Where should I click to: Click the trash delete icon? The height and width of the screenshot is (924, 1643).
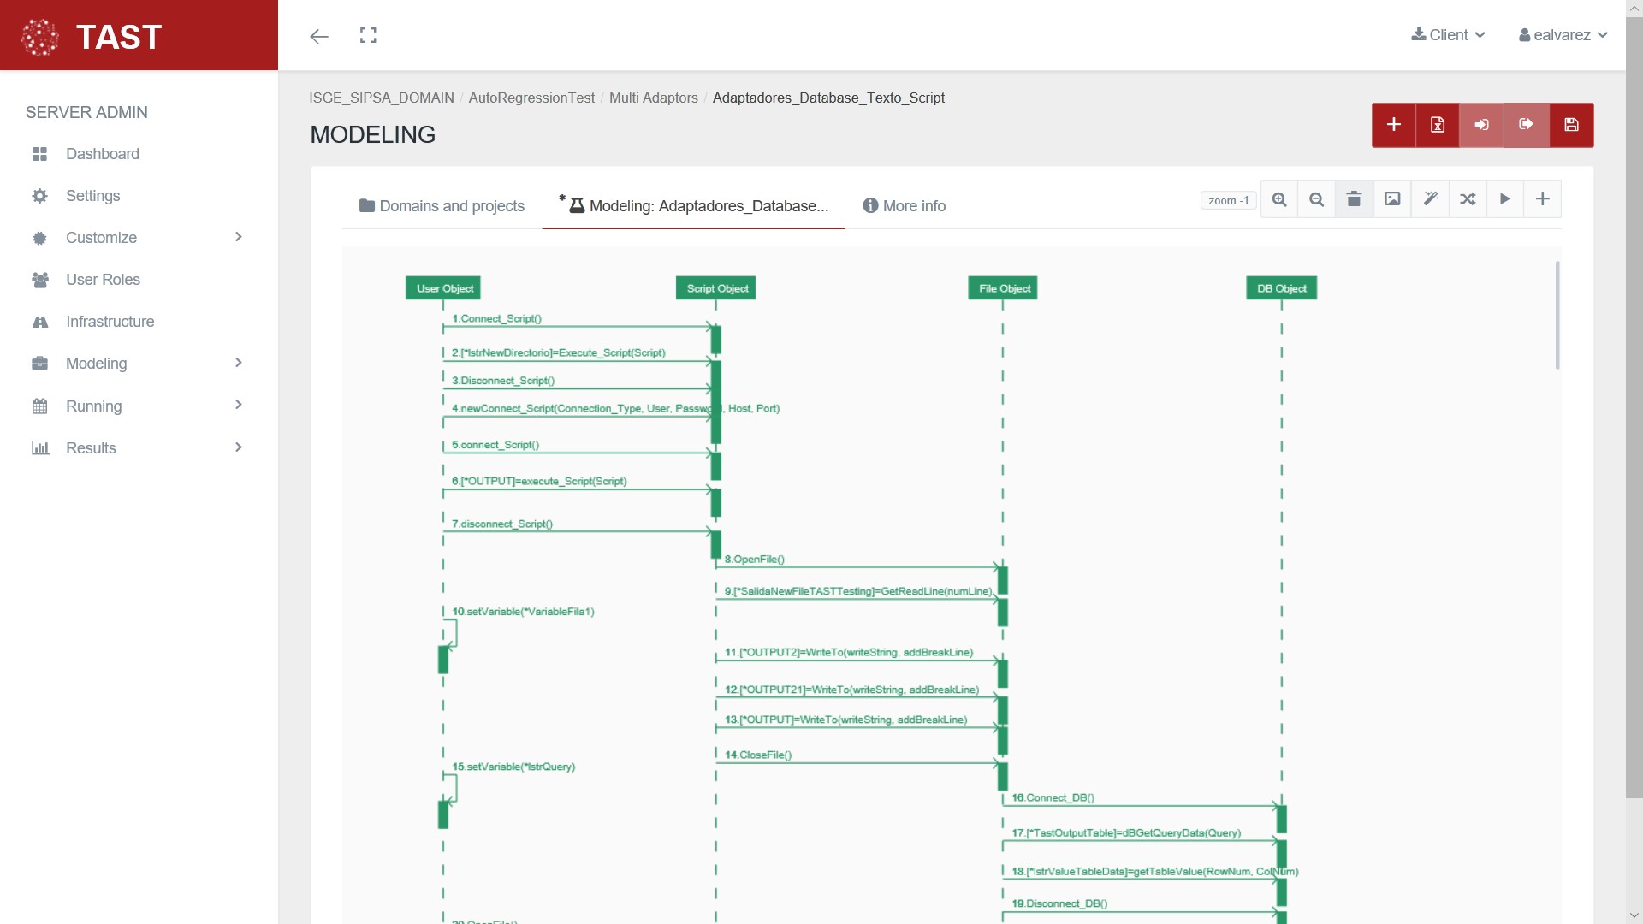[1354, 199]
